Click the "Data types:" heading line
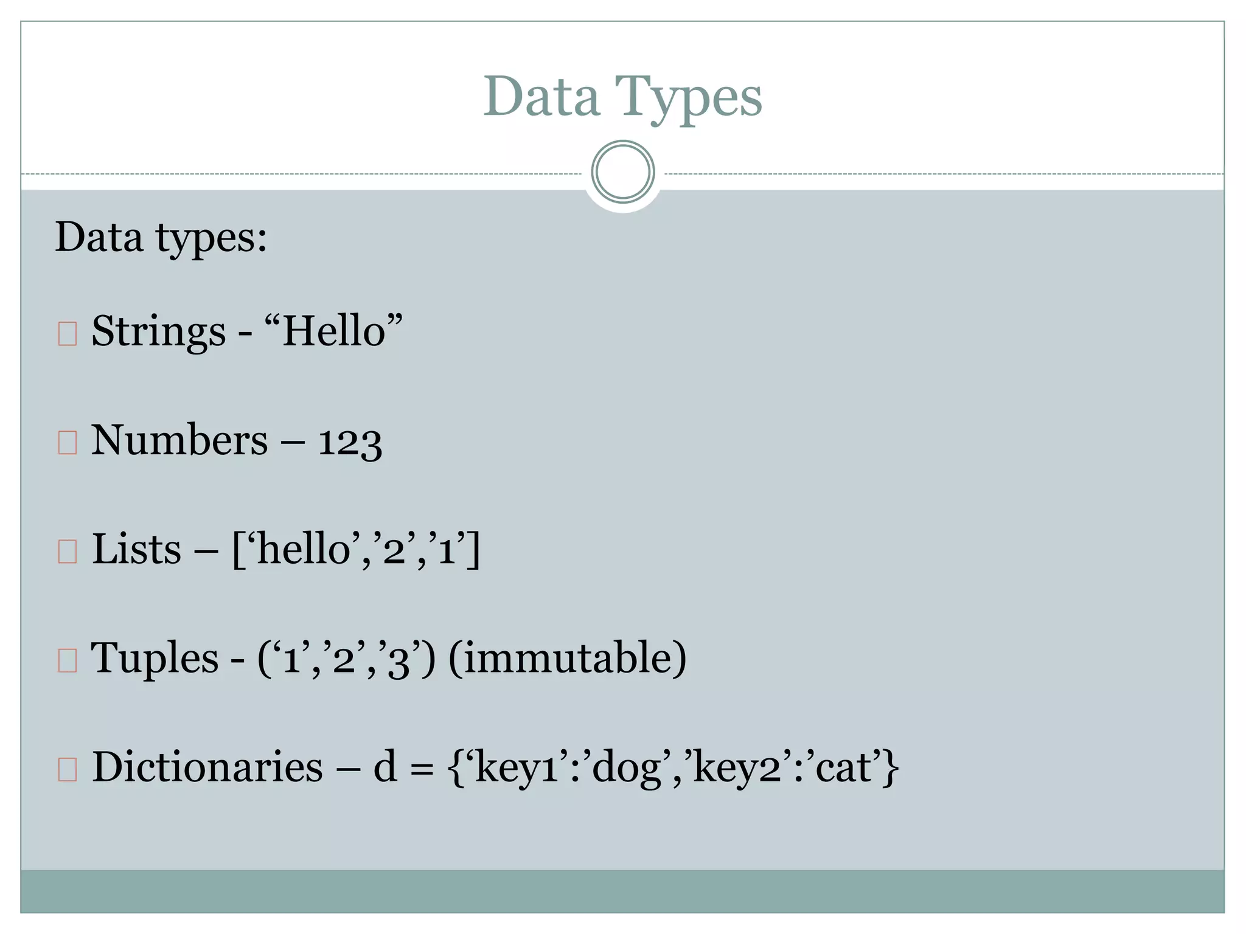The width and height of the screenshot is (1246, 934). point(161,237)
